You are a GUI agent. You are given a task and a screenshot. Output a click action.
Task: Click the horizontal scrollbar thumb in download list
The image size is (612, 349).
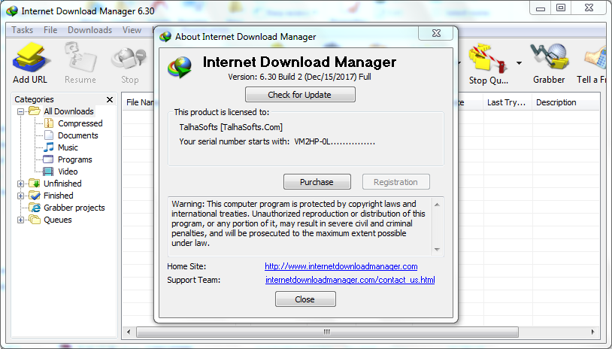(327, 332)
